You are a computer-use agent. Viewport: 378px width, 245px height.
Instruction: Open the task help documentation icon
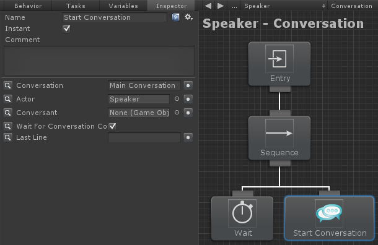175,17
